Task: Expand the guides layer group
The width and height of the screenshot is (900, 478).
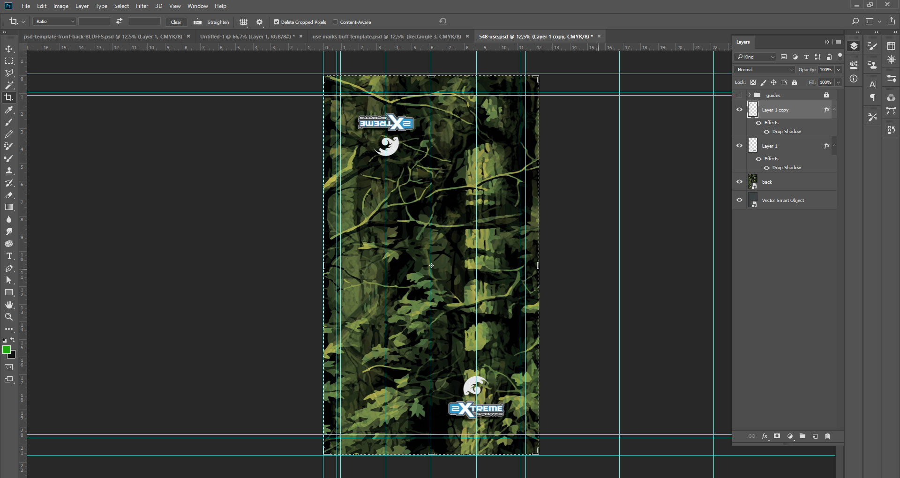Action: (x=750, y=95)
